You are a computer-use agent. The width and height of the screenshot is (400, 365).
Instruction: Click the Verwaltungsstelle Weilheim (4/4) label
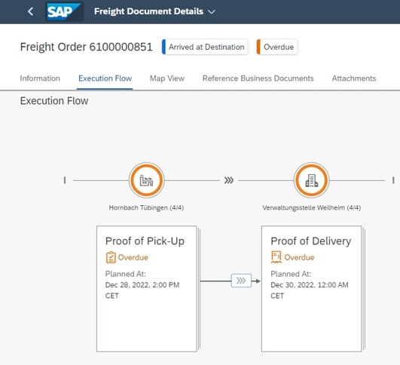(311, 207)
